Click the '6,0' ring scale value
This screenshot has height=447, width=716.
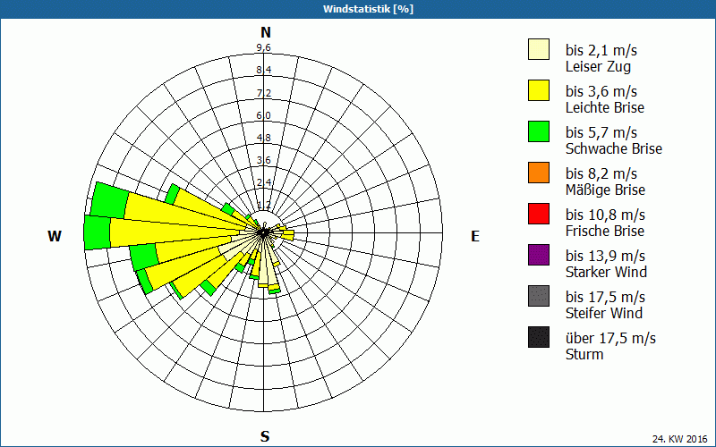coord(263,115)
